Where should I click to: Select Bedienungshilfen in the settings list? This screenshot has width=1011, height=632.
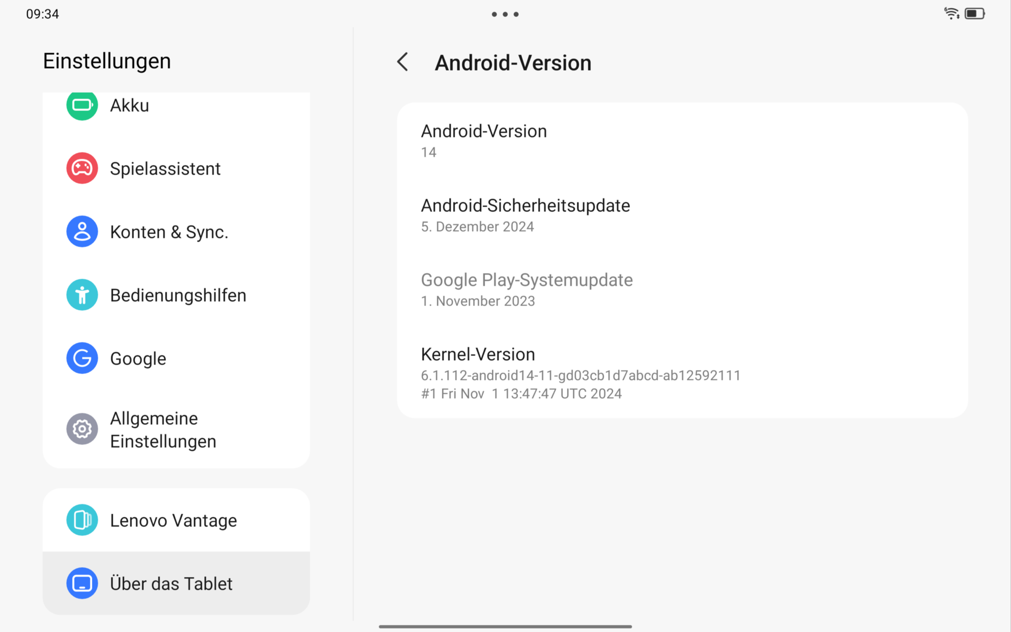pyautogui.click(x=178, y=295)
